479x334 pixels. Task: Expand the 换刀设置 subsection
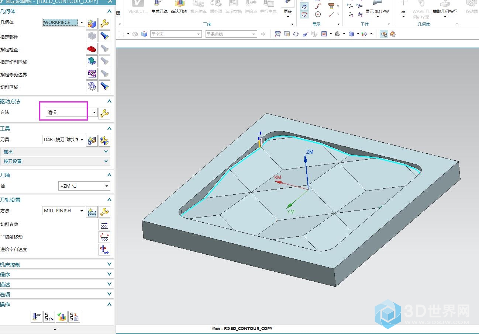tap(56, 161)
